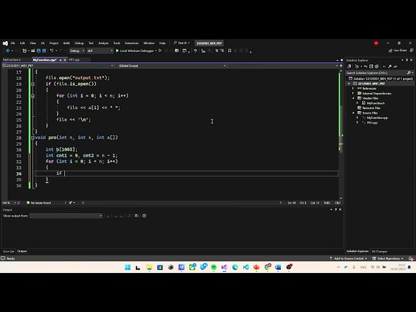This screenshot has width=416, height=312.
Task: Open the Build menu
Action: 66,43
